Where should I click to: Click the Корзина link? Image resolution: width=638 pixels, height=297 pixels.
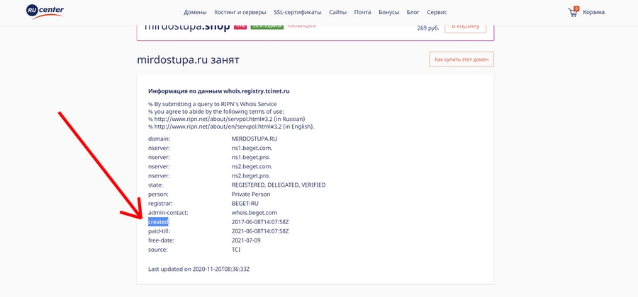(593, 12)
